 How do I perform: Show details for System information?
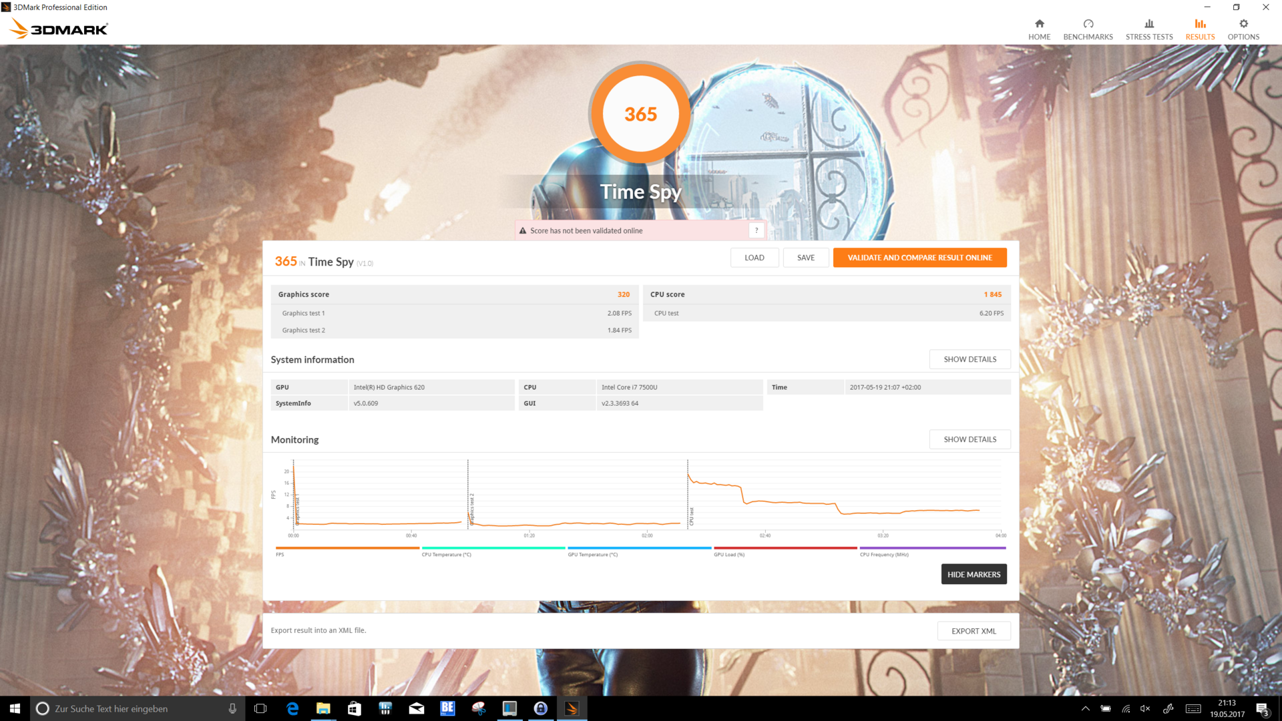(x=970, y=359)
